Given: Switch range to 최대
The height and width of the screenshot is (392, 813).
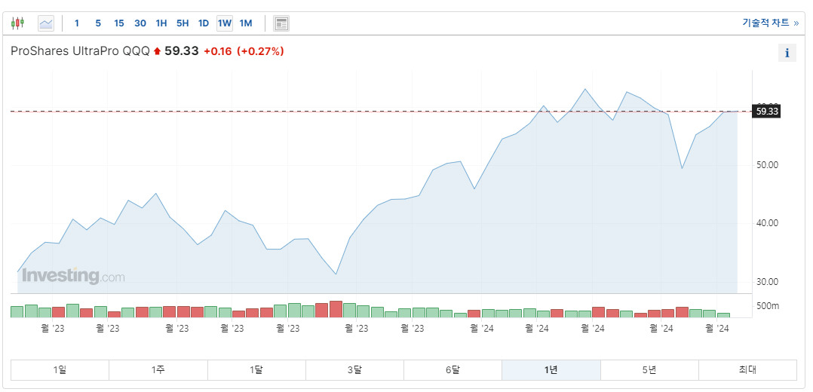Looking at the screenshot, I should point(747,370).
